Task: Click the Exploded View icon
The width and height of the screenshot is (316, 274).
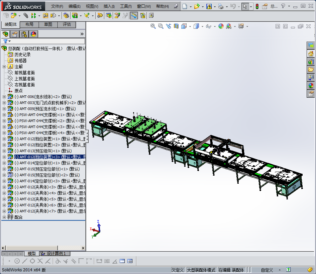Action: (117, 15)
